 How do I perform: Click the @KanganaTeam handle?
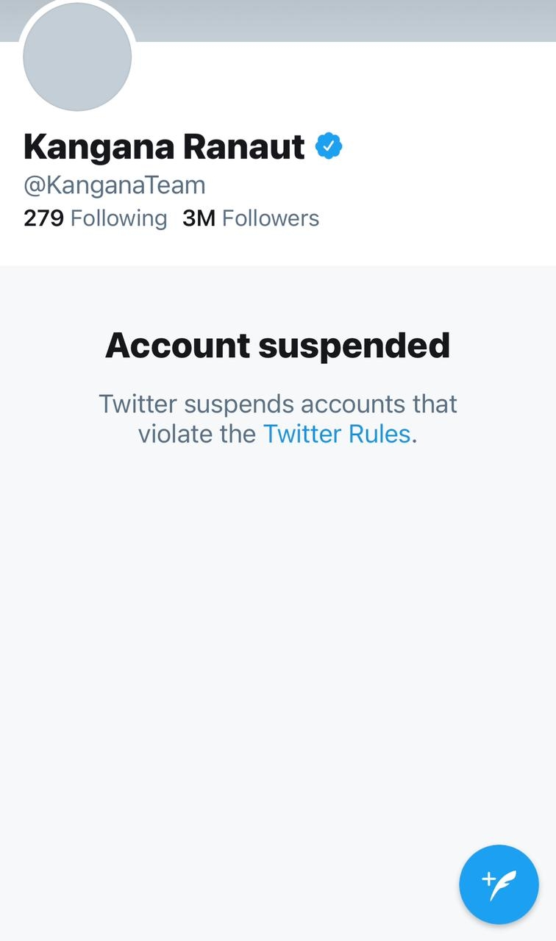114,185
